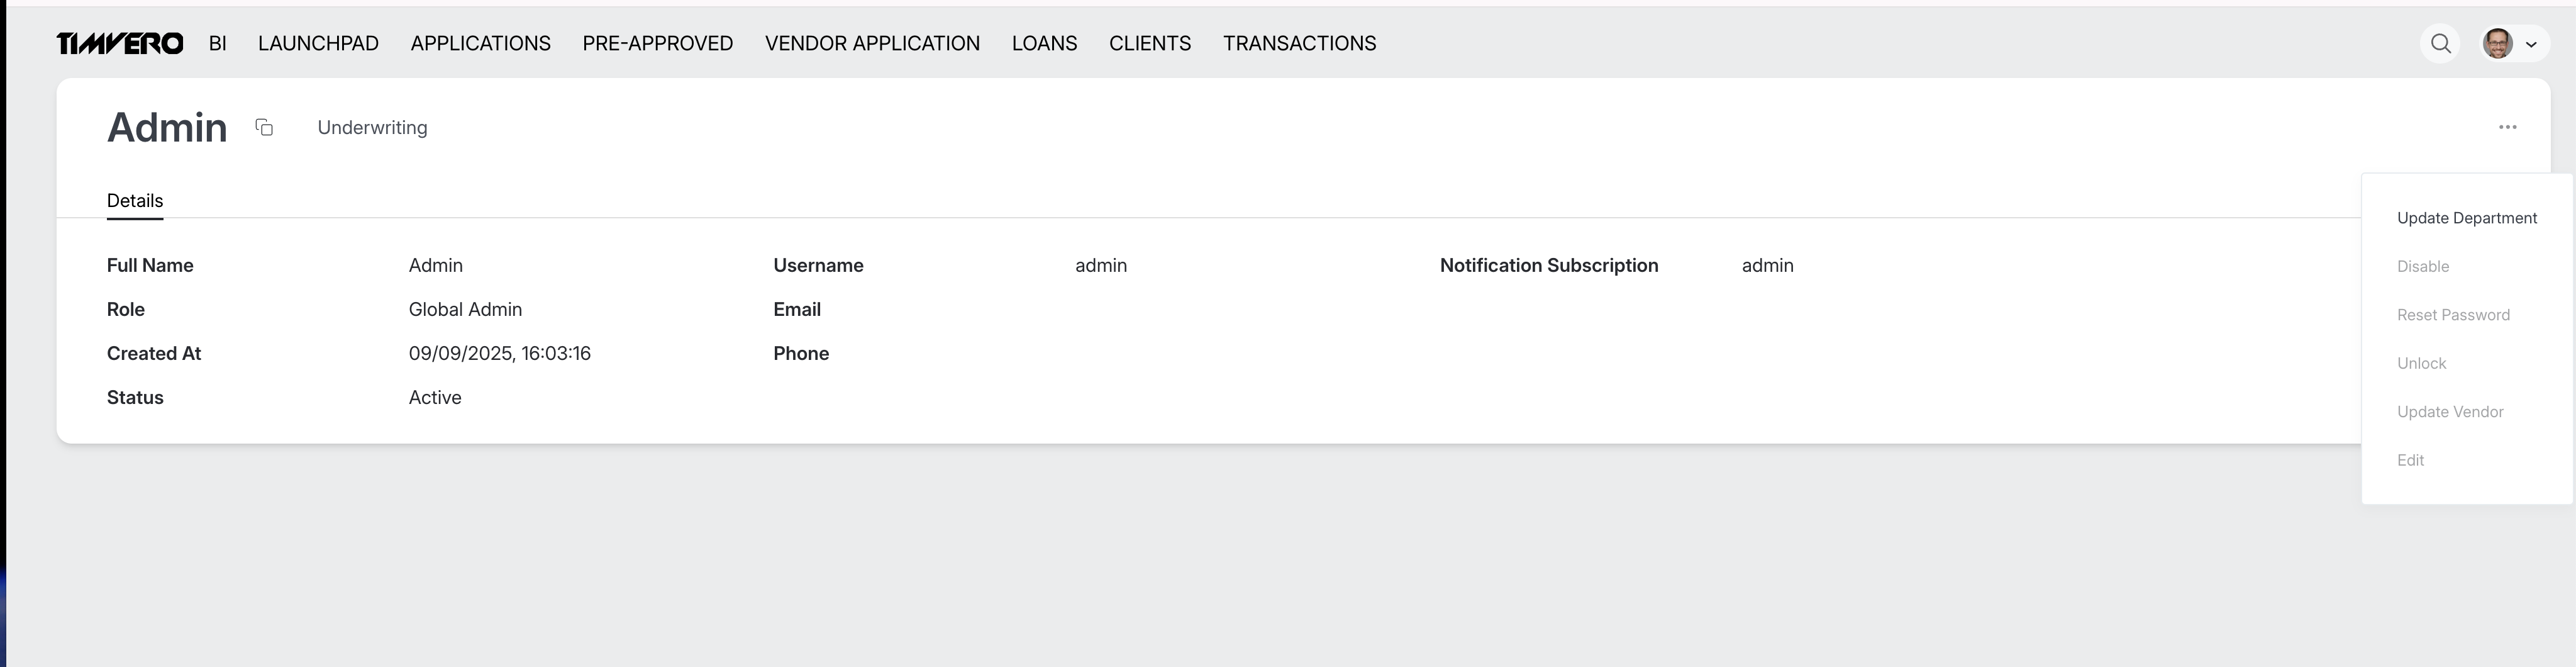Viewport: 2576px width, 667px height.
Task: Choose Update Department from actions menu
Action: tap(2466, 218)
